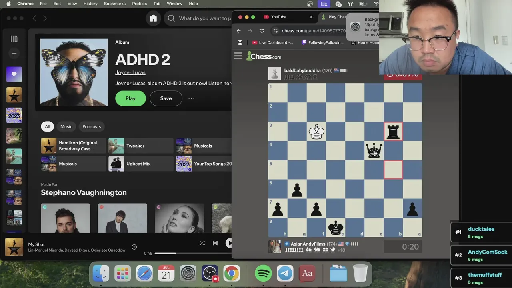Viewport: 512px width, 288px height.
Task: Click the Spotify Home icon
Action: click(x=153, y=18)
